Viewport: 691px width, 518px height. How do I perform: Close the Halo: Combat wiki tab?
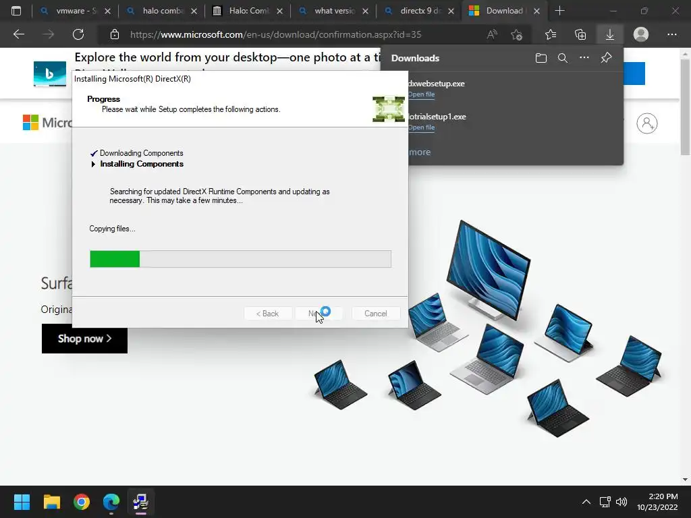(x=279, y=11)
